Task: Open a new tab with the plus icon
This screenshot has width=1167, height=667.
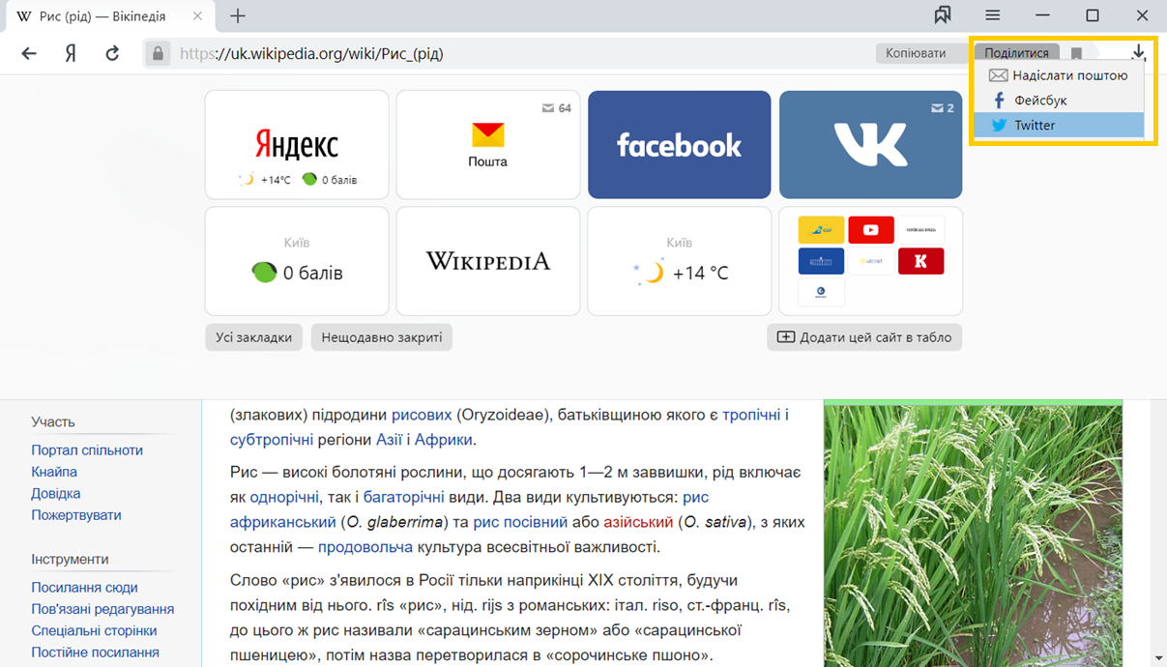Action: 238,15
